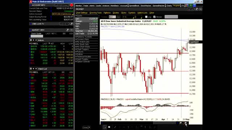Switch to the Trade tab
This screenshot has width=232, height=130.
coord(86,6)
